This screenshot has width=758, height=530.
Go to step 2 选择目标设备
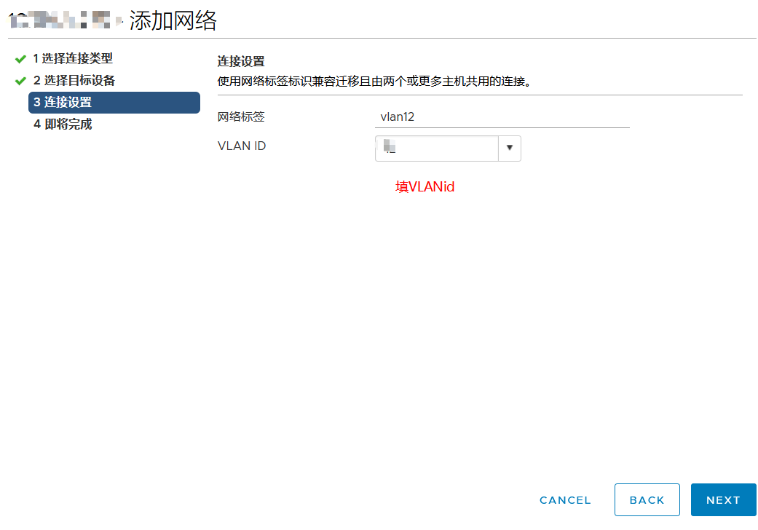tap(74, 80)
